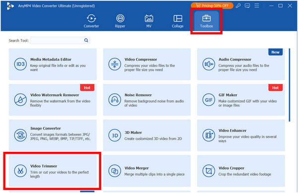Click into the Search Tool field
Screen dimensions: 298x193
pos(60,40)
